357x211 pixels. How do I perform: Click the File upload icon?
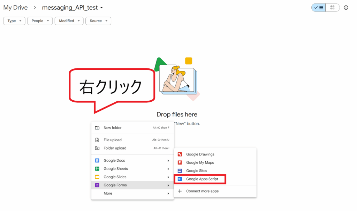point(97,140)
